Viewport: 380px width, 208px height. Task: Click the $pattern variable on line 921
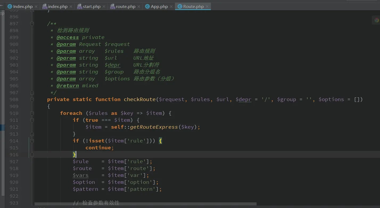[x=85, y=189]
